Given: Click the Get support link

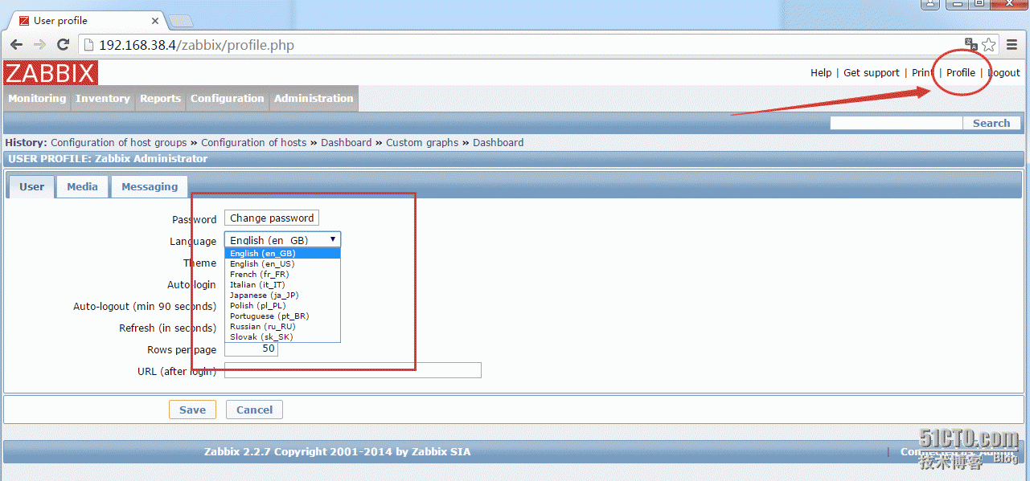Looking at the screenshot, I should point(872,72).
